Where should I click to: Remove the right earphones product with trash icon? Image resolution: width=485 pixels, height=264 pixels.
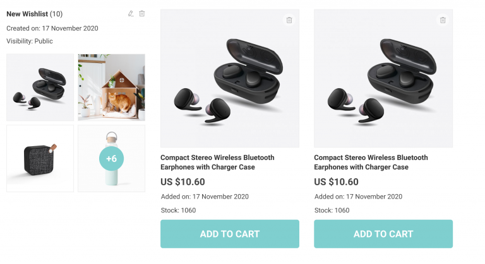(x=443, y=20)
